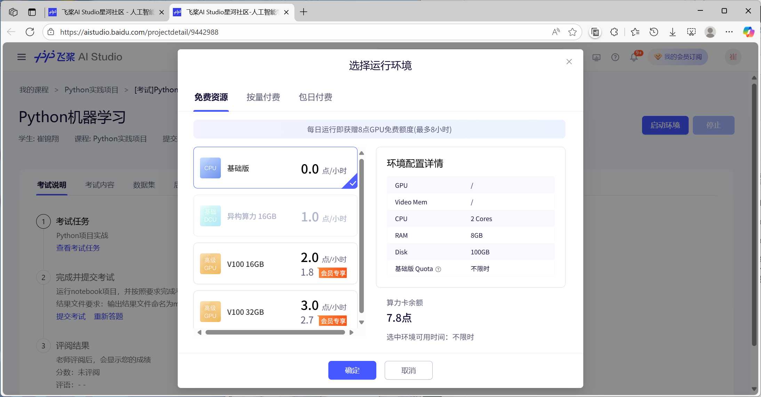
Task: Select the 基础版 CPU environment option
Action: pyautogui.click(x=275, y=168)
